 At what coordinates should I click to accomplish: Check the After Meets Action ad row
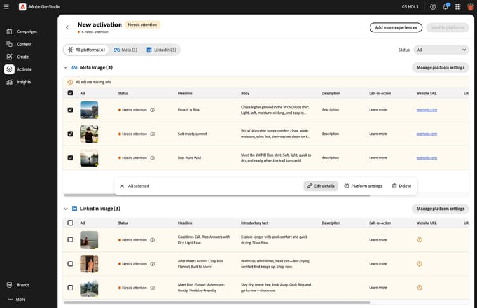70,263
